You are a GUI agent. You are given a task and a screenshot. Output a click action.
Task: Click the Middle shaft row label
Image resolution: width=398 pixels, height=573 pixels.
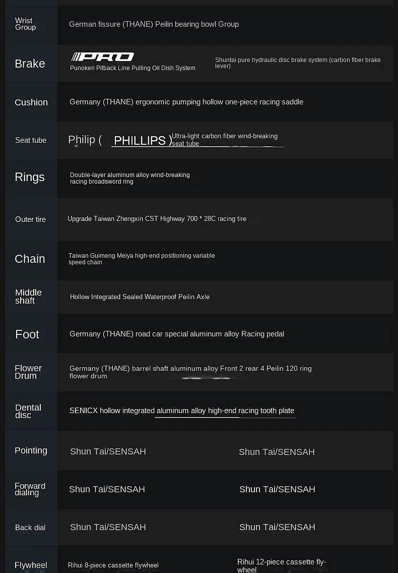click(28, 297)
